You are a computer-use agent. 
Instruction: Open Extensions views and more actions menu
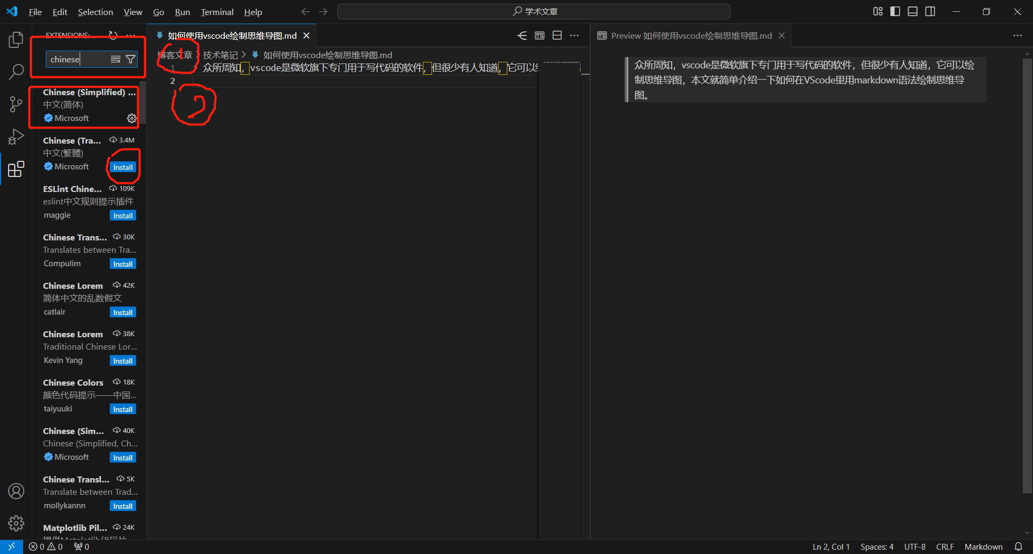[x=131, y=35]
